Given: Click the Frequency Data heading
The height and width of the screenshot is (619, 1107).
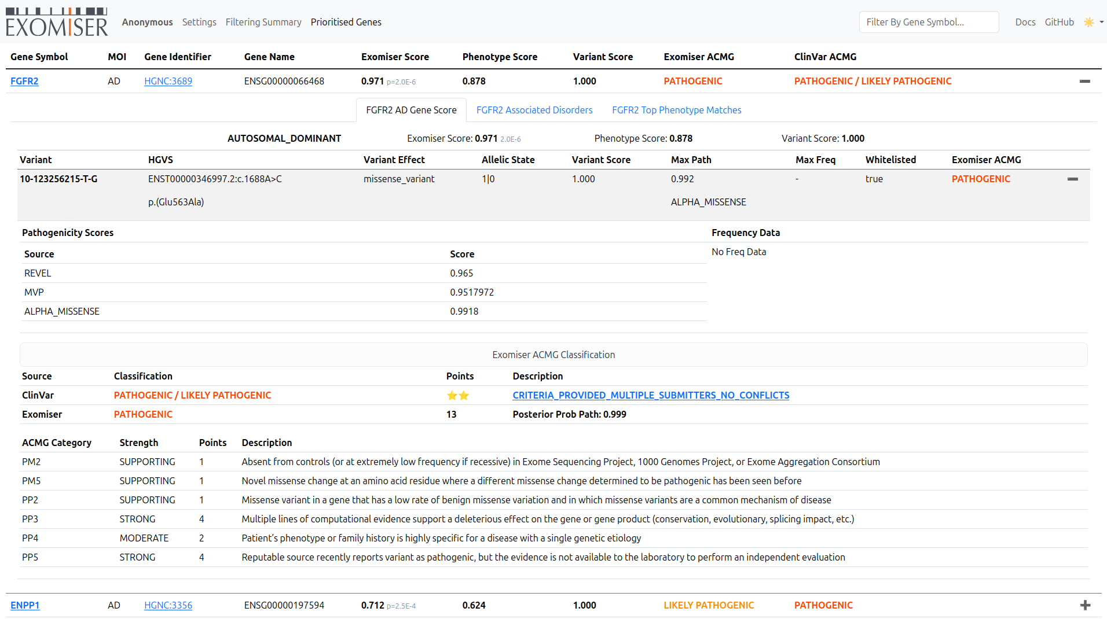Looking at the screenshot, I should click(746, 233).
